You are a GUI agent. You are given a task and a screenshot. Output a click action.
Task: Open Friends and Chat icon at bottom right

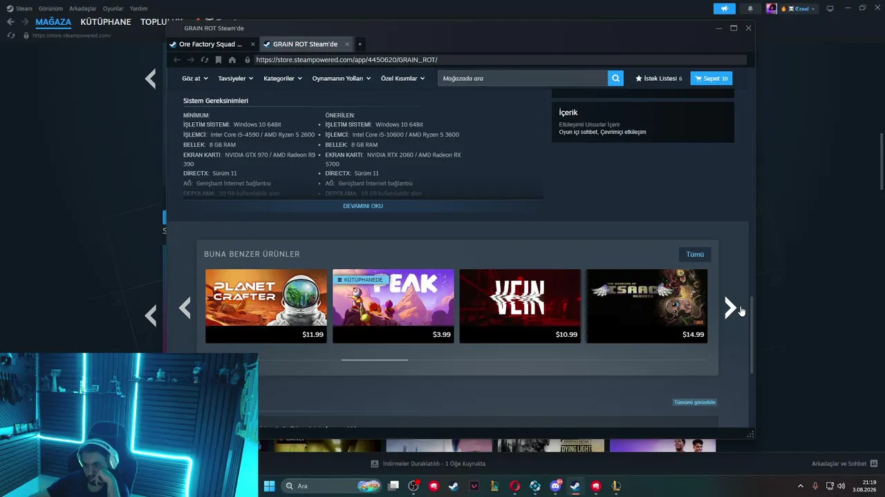click(x=874, y=463)
